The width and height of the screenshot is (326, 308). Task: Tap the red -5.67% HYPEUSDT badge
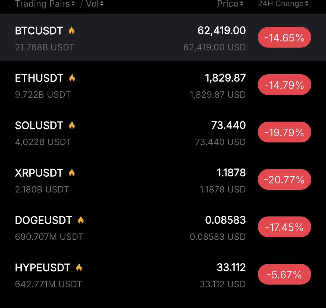284,274
